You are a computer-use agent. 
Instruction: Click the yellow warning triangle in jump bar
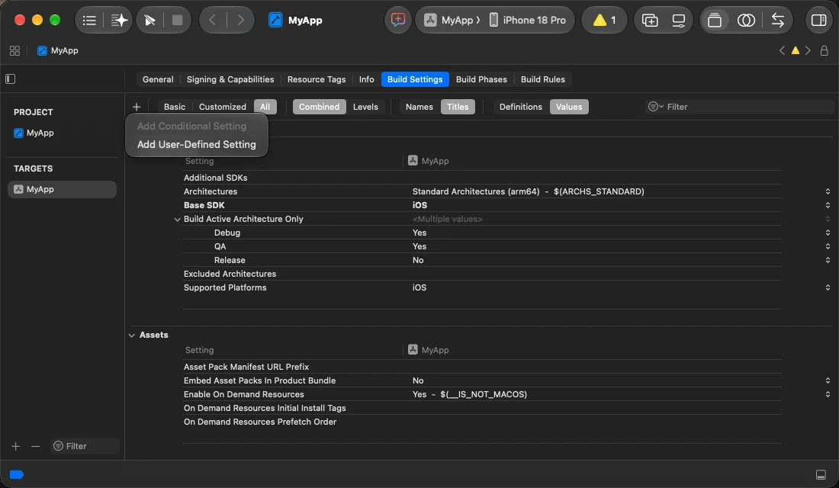pyautogui.click(x=795, y=51)
